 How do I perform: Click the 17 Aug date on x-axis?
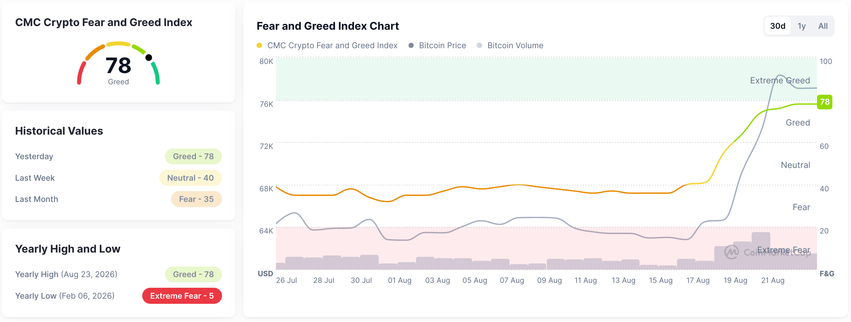coord(698,280)
